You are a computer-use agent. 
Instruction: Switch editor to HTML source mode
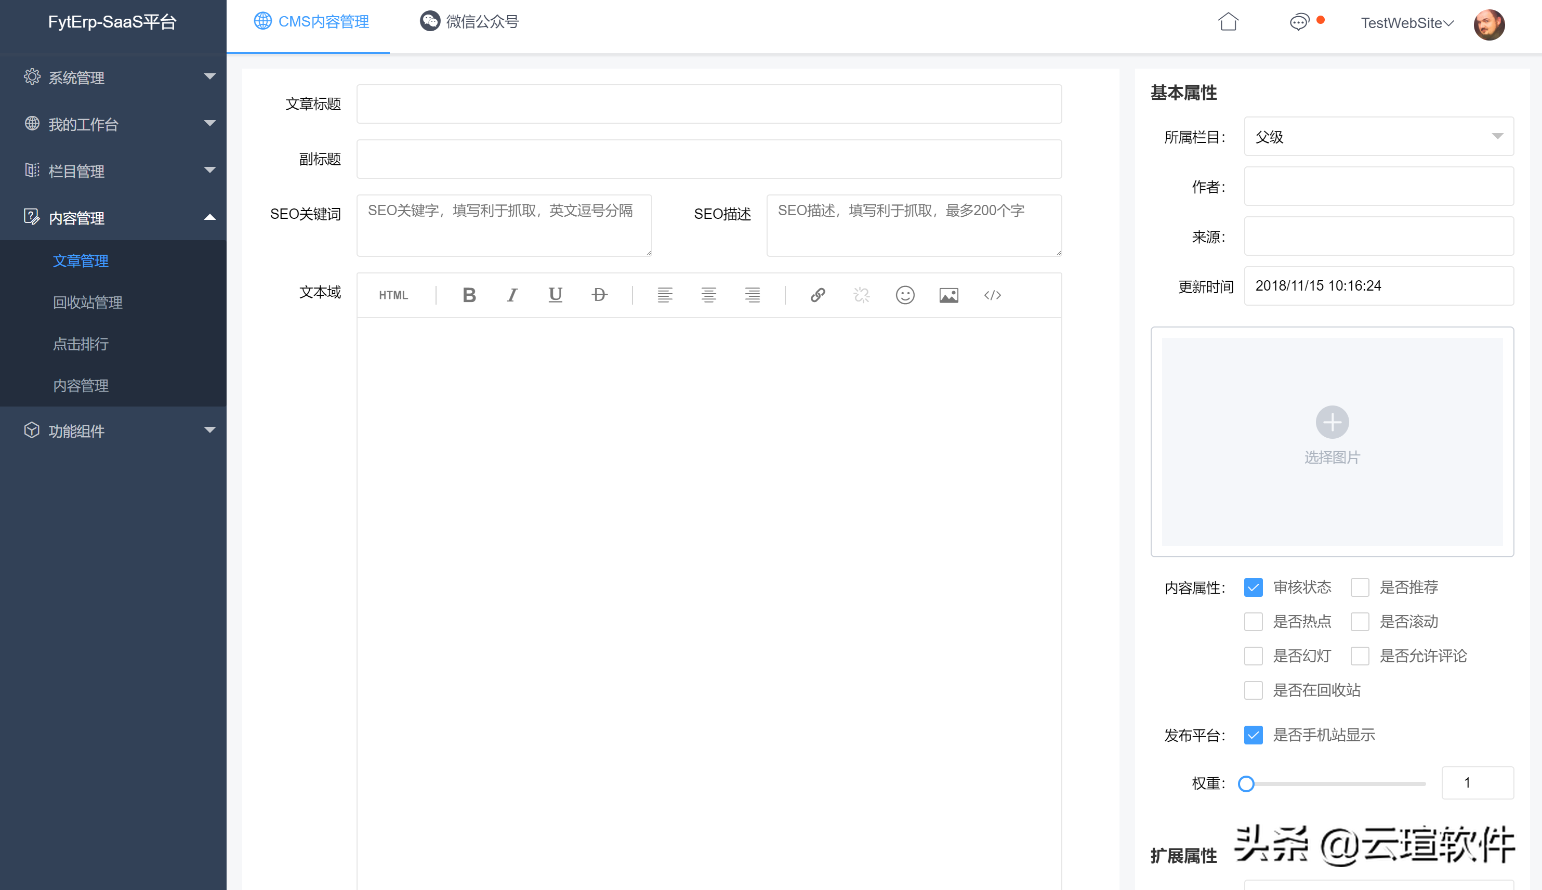click(393, 295)
